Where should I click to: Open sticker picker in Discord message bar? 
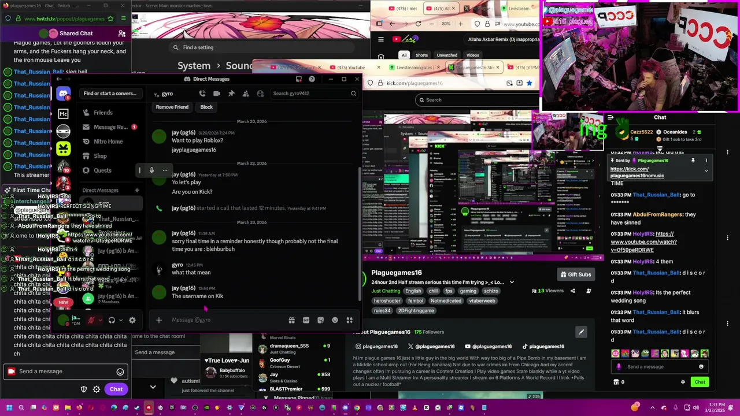320,320
